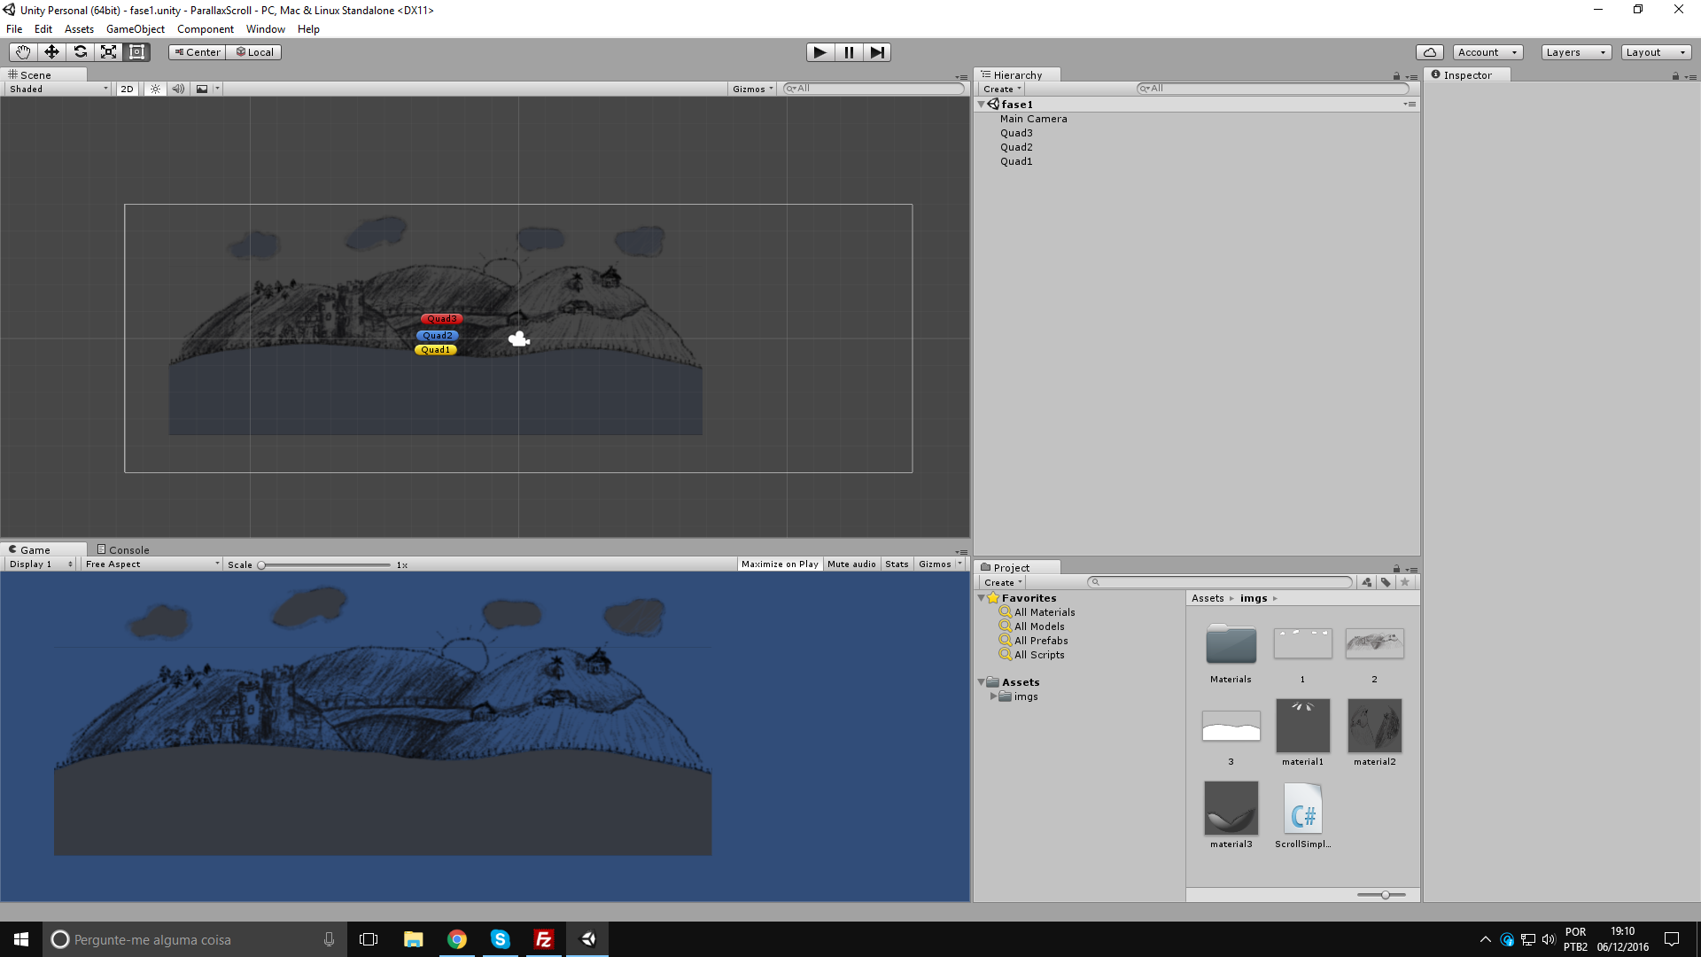Select the Move tool
Viewport: 1701px width, 957px height.
coord(51,52)
